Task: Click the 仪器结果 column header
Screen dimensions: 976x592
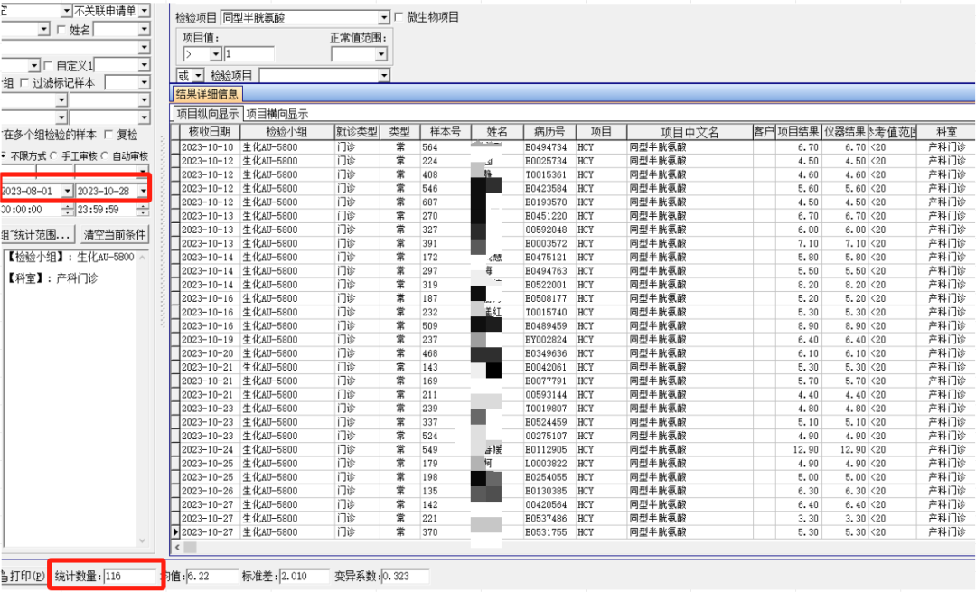Action: pyautogui.click(x=845, y=131)
